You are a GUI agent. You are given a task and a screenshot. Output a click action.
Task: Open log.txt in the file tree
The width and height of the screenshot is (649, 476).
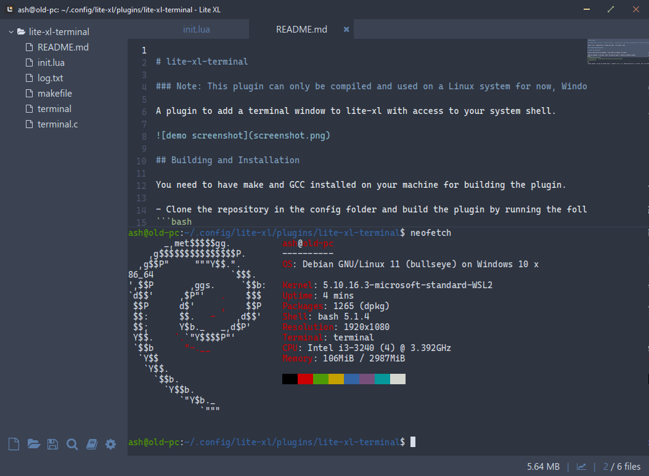click(50, 78)
